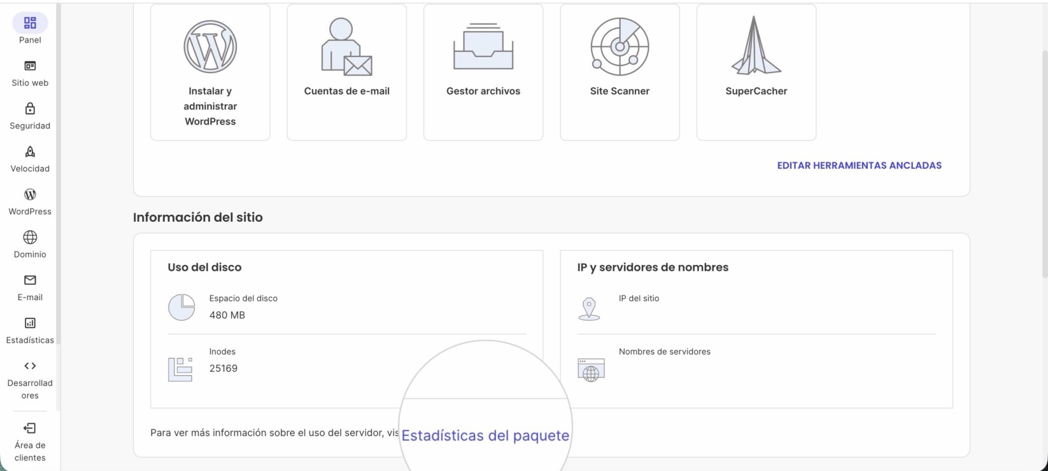Open the Panel dashboard icon in sidebar
1048x471 pixels.
pos(30,23)
